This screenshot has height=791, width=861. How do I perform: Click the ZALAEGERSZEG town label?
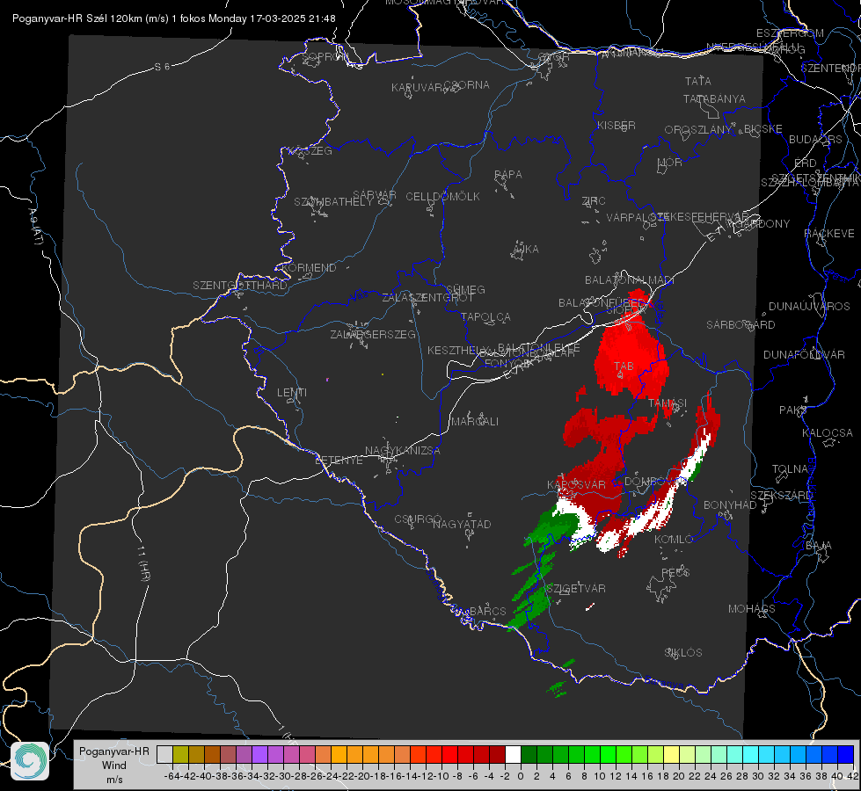point(373,334)
